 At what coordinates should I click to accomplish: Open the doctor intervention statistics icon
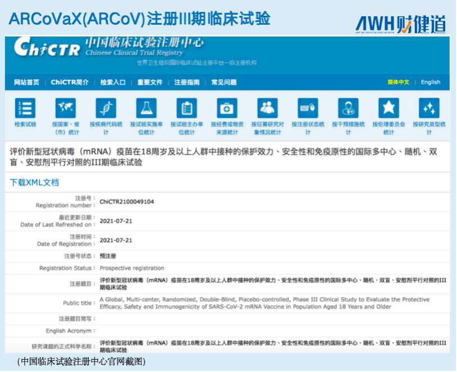[x=348, y=108]
